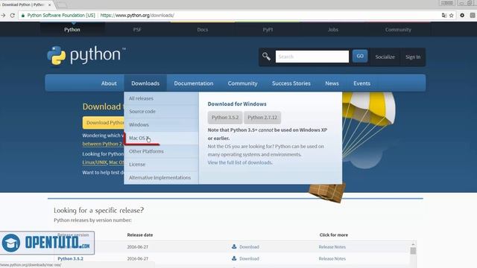Open the browser extension gear icon
Viewport: 477px width, 268px height.
(462, 15)
